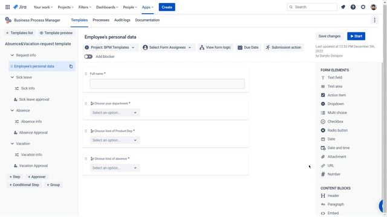Add a new Approver
This screenshot has height=217, width=387.
click(x=36, y=177)
